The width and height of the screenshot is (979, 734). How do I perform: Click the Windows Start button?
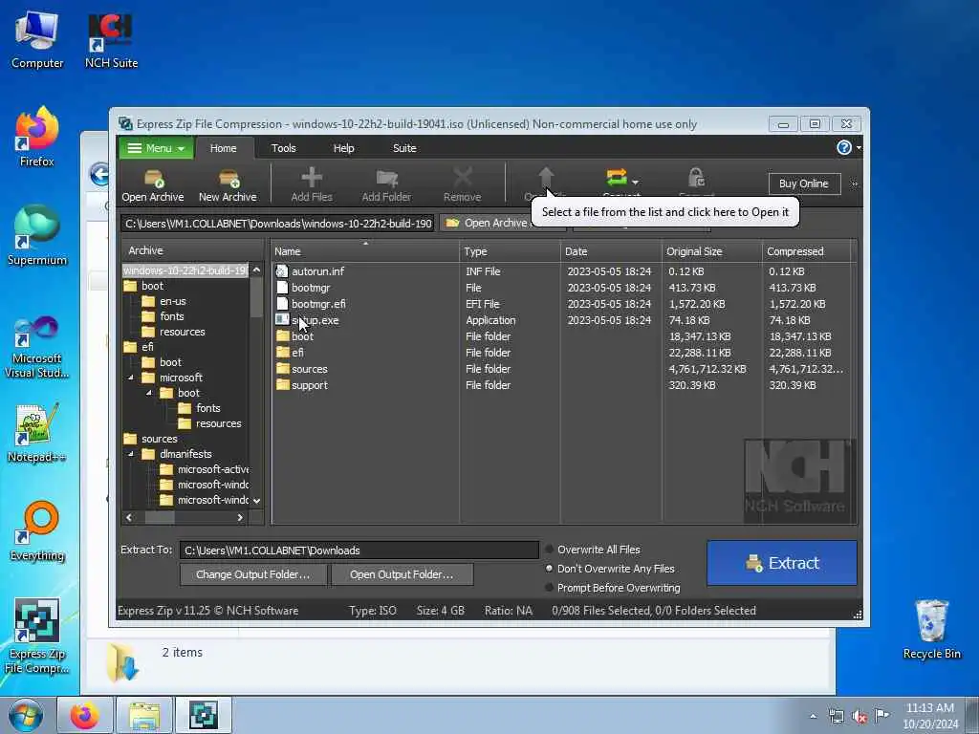[26, 715]
